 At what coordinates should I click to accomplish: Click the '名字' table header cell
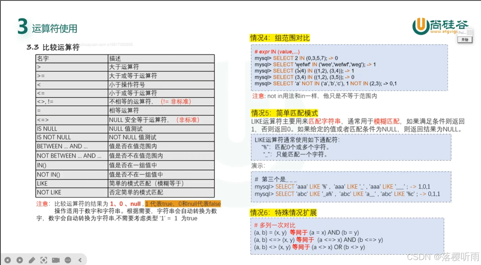[72, 59]
